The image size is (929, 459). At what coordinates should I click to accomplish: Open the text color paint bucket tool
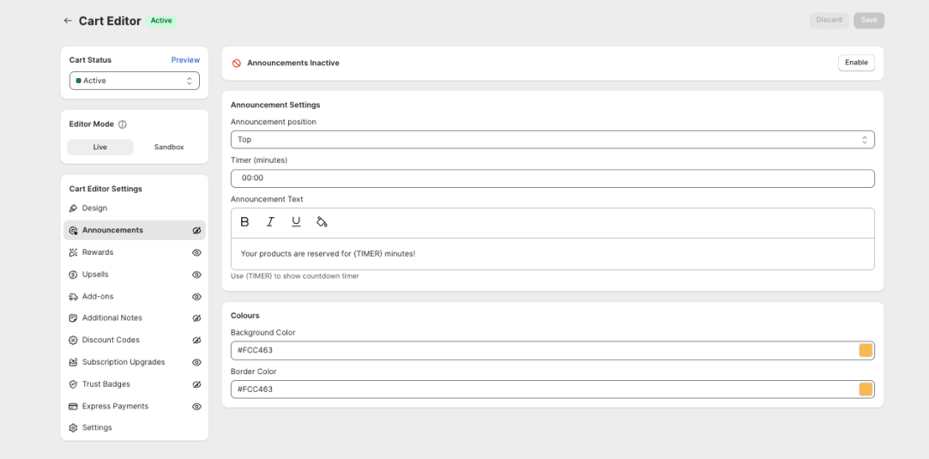point(322,222)
